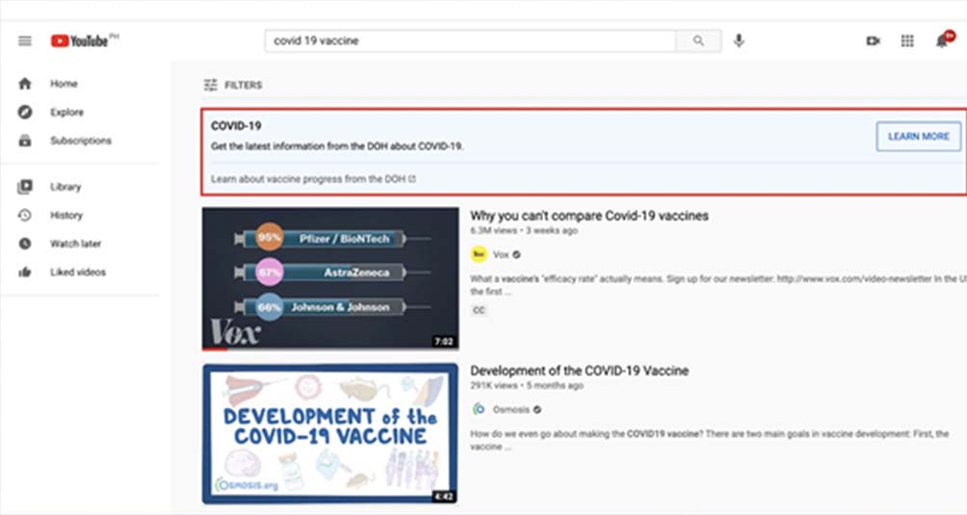
Task: Open the Vox channel name
Action: point(501,254)
